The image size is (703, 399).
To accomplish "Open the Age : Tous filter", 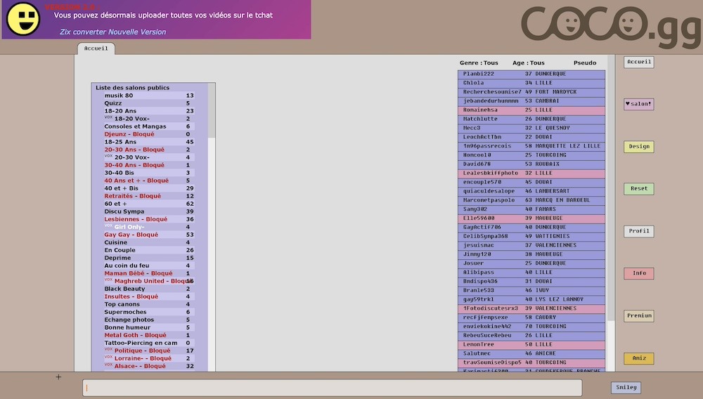I will 529,63.
